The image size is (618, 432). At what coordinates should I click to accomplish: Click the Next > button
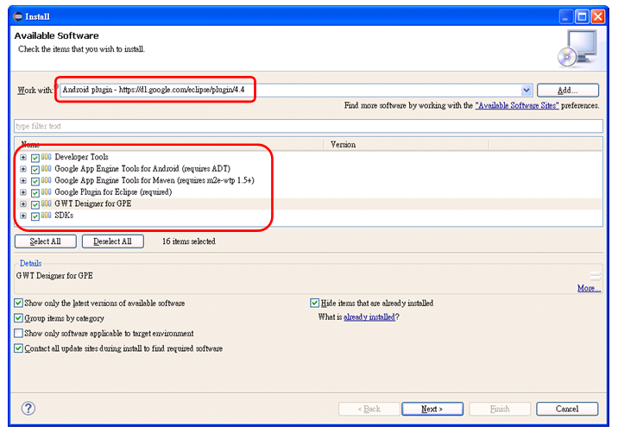(432, 409)
